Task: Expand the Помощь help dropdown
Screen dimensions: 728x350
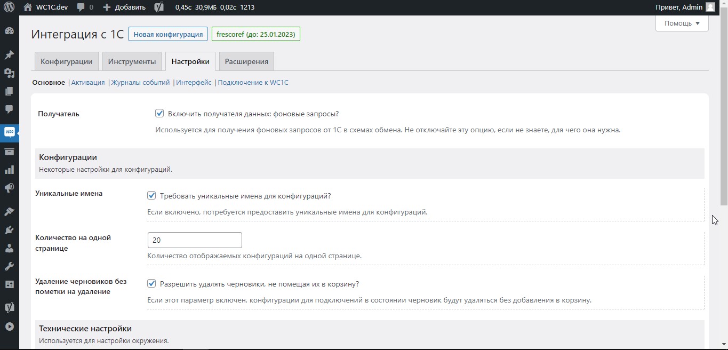Action: click(682, 23)
